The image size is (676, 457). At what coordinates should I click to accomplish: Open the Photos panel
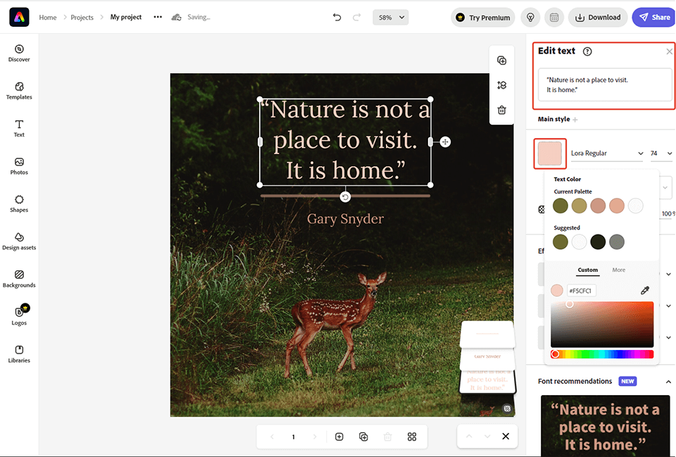click(19, 166)
